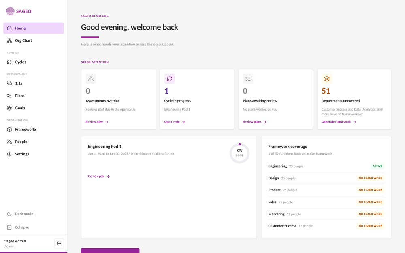Go to Cycles in the Reviews section
Viewport: 405px width, 253px height.
34,62
